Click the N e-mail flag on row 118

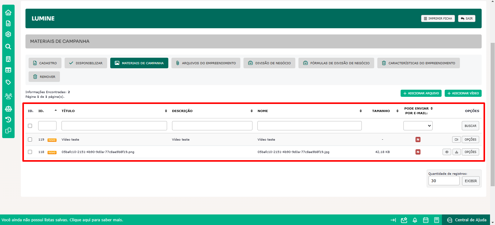(x=418, y=152)
